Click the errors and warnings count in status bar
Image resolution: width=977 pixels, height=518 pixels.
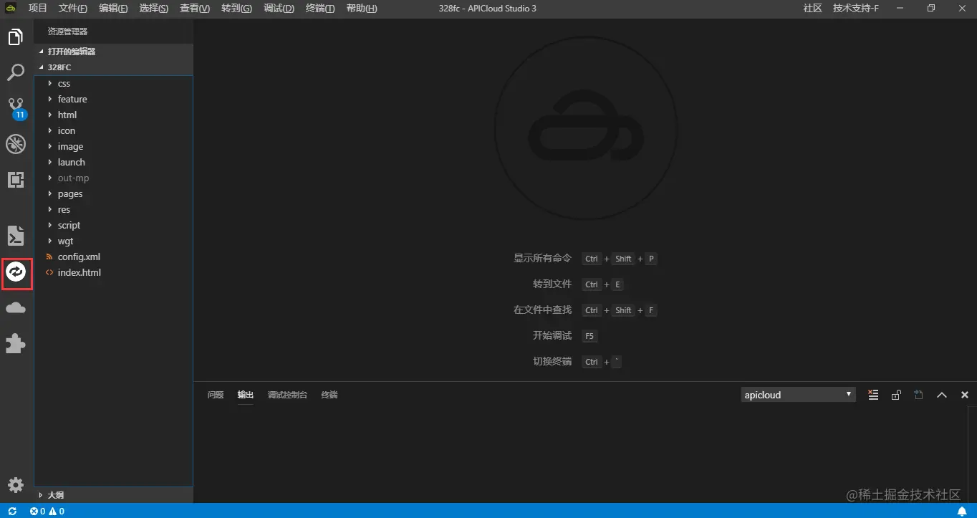(x=47, y=511)
